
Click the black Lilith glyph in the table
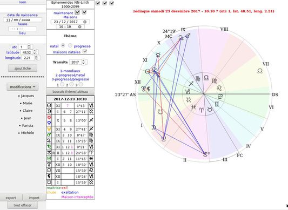click(x=49, y=177)
